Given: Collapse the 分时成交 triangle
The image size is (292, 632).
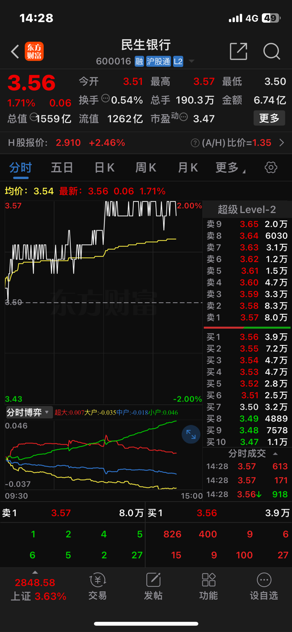Looking at the screenshot, I should click(x=275, y=454).
